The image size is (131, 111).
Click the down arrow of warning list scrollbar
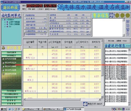[x=123, y=35]
